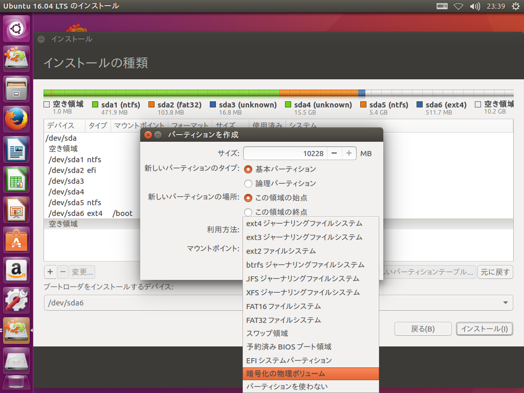Click the Revert (元に戻す) button
This screenshot has height=393, width=524.
(x=495, y=272)
